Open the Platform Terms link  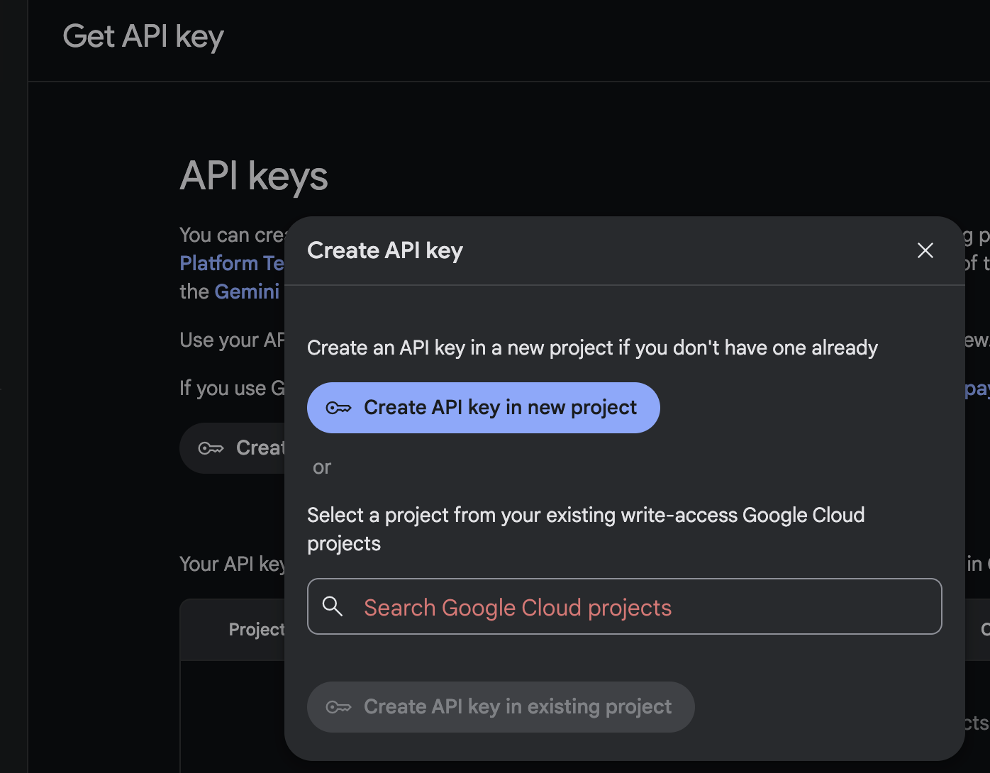tap(231, 263)
